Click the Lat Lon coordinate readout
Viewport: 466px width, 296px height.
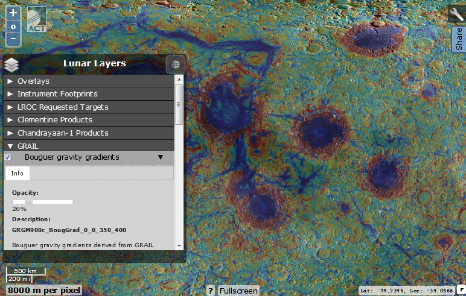pyautogui.click(x=407, y=291)
